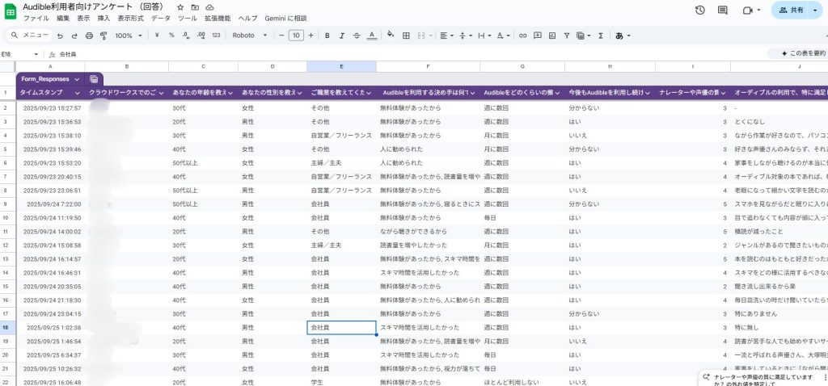Insert a link
Screen dimensions: 828x386
[523, 36]
